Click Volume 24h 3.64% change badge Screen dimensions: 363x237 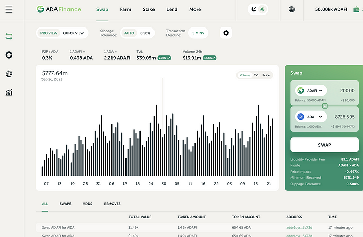click(210, 58)
